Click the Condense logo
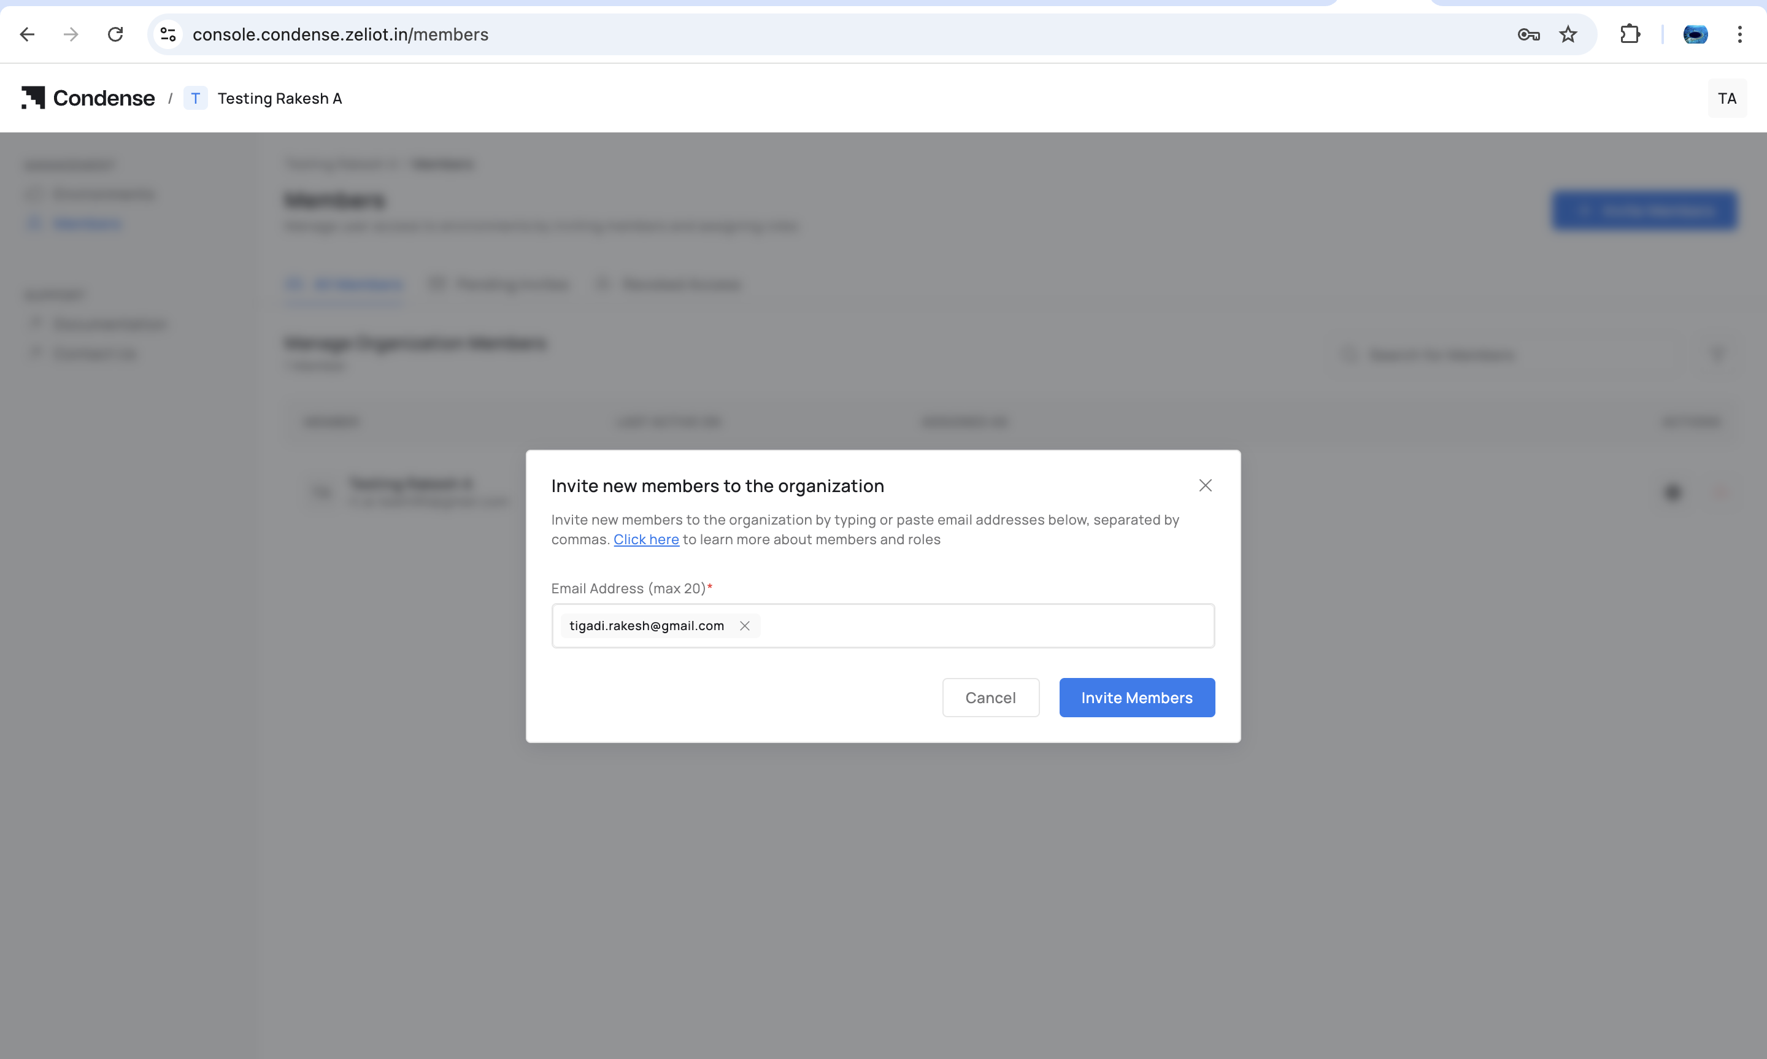 tap(88, 98)
